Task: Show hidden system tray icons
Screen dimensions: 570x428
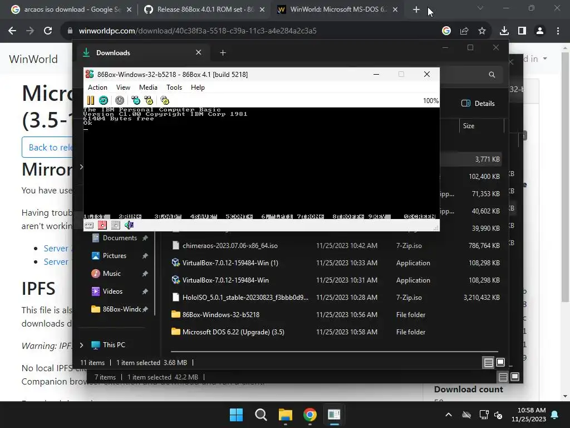Action: pos(449,415)
